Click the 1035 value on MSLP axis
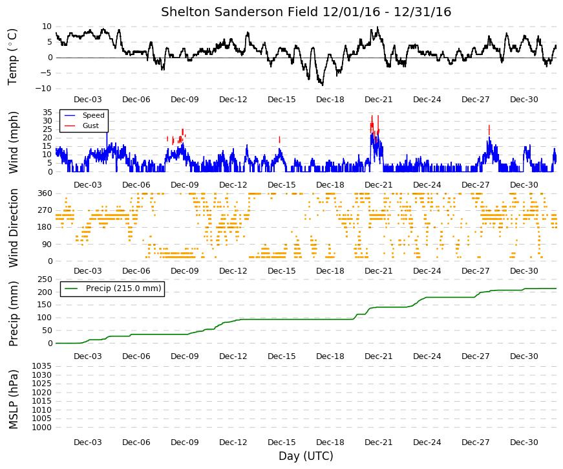The image size is (563, 469). (x=41, y=366)
